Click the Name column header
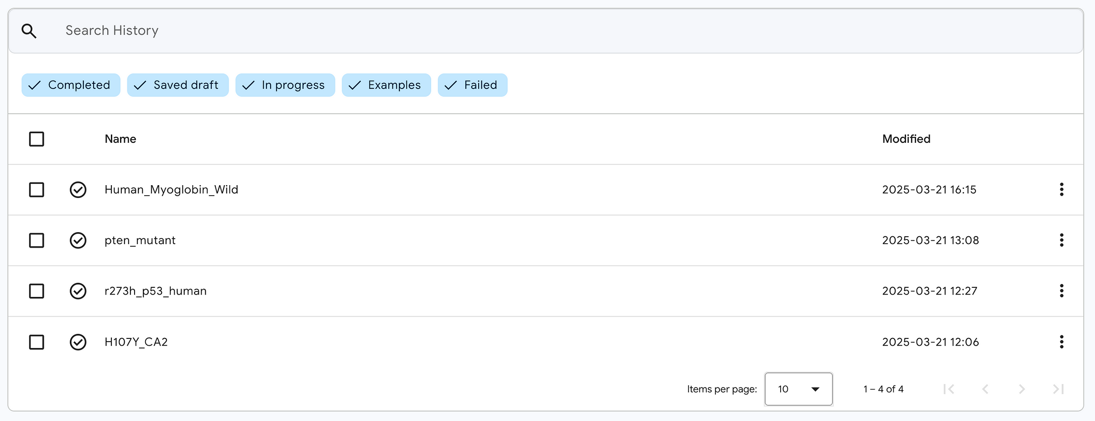Viewport: 1095px width, 421px height. 120,139
